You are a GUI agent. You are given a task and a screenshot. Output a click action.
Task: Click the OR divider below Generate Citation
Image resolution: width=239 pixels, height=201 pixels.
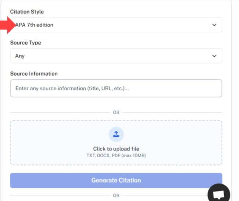[x=116, y=195]
